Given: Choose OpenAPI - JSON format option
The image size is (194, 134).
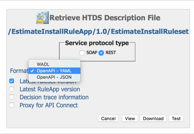Looking at the screenshot, I should point(54,77).
